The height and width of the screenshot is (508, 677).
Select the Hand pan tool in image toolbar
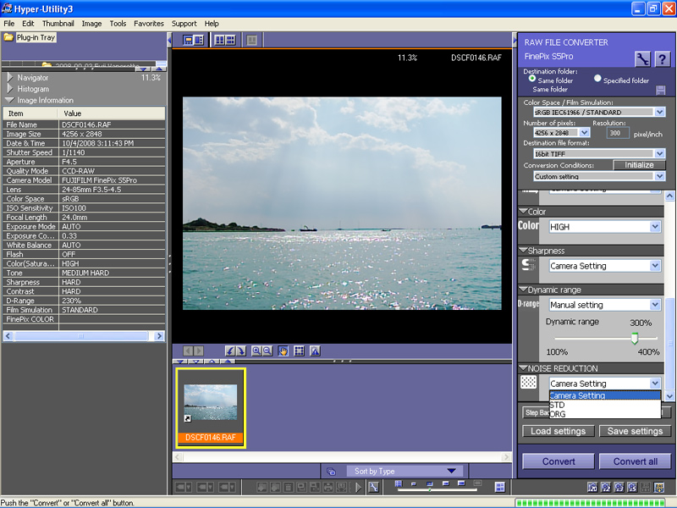pyautogui.click(x=283, y=351)
